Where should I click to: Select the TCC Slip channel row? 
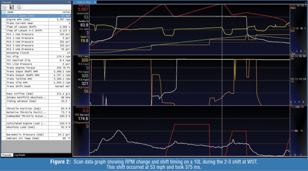(x=36, y=56)
